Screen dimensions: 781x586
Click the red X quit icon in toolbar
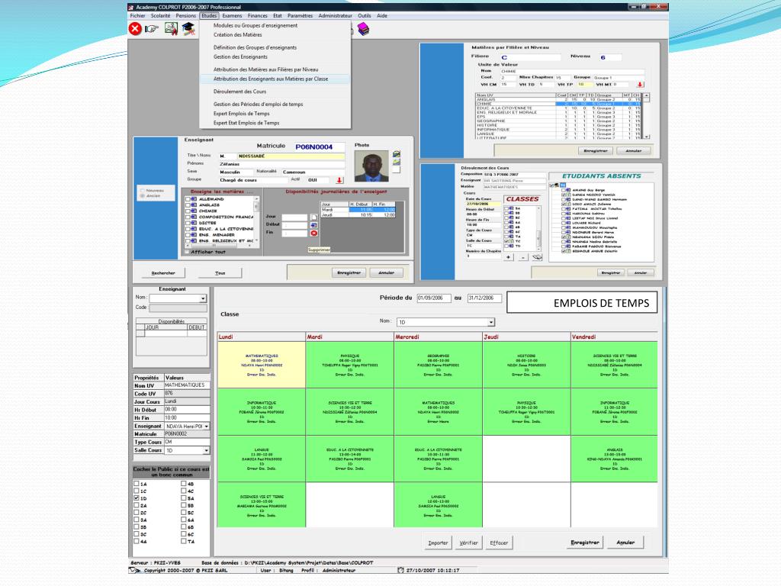click(x=135, y=30)
